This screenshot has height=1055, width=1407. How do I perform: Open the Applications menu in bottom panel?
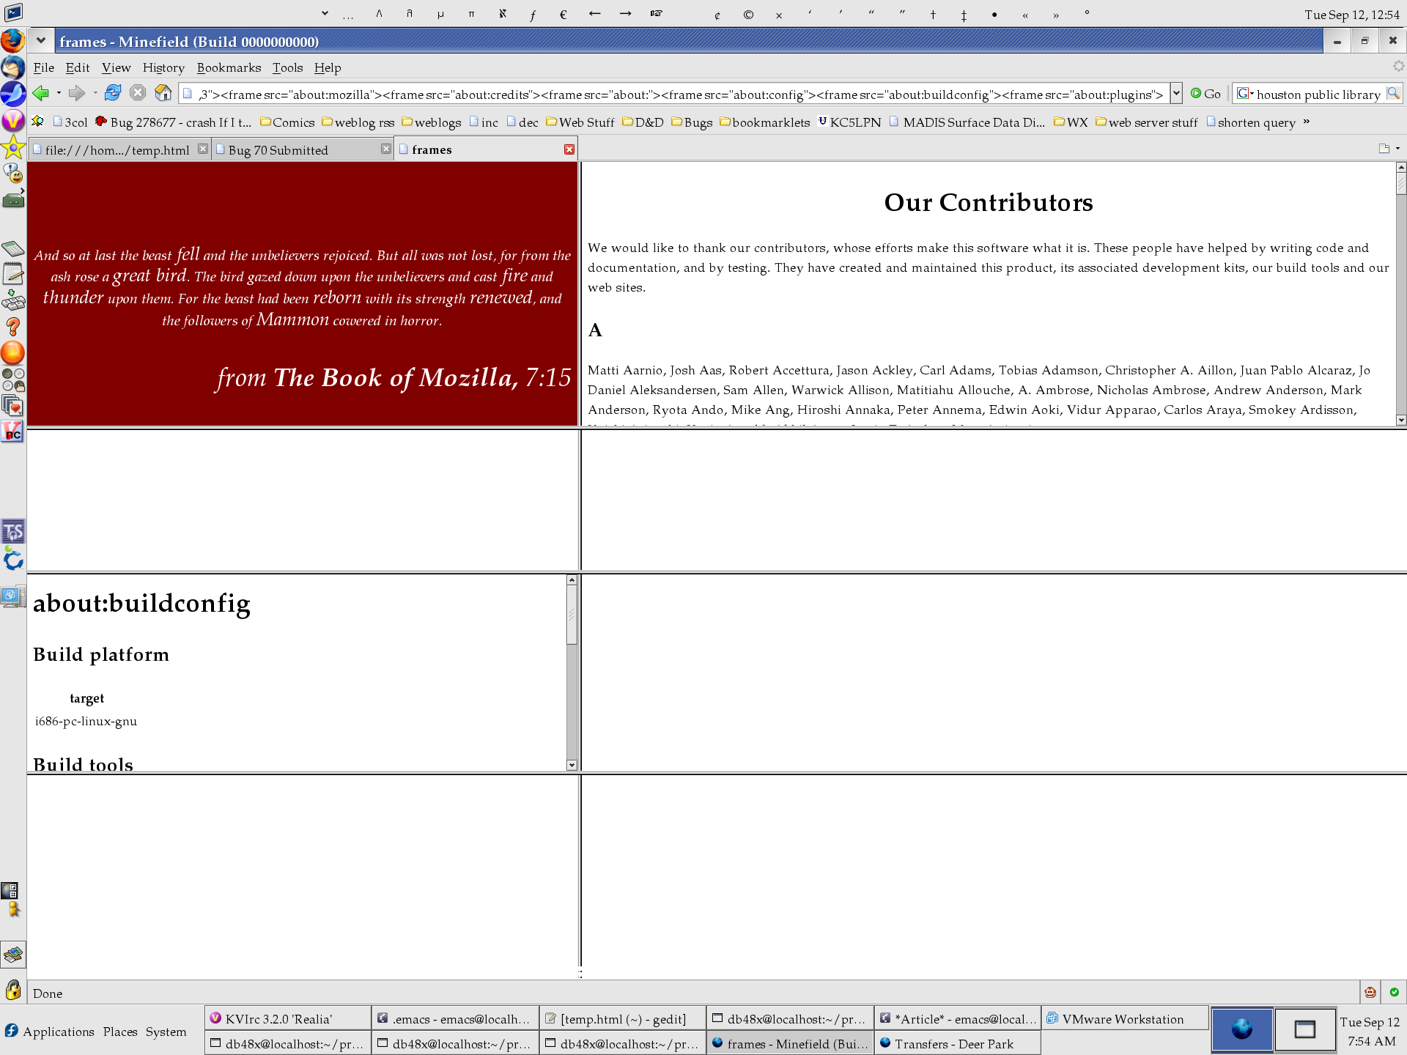[x=59, y=1032]
